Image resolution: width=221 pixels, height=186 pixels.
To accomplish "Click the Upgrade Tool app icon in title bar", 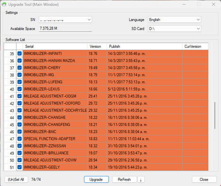I will [4, 4].
